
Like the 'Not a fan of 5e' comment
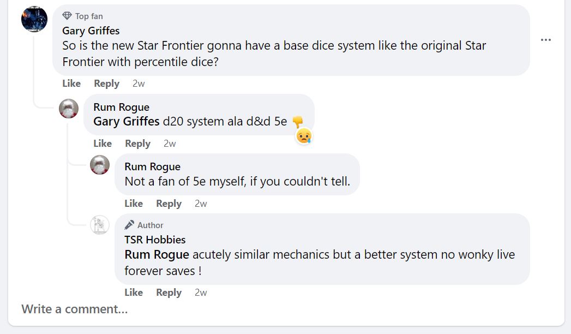click(x=134, y=204)
